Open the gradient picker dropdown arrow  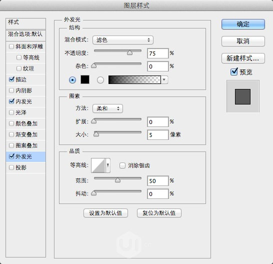(x=164, y=80)
